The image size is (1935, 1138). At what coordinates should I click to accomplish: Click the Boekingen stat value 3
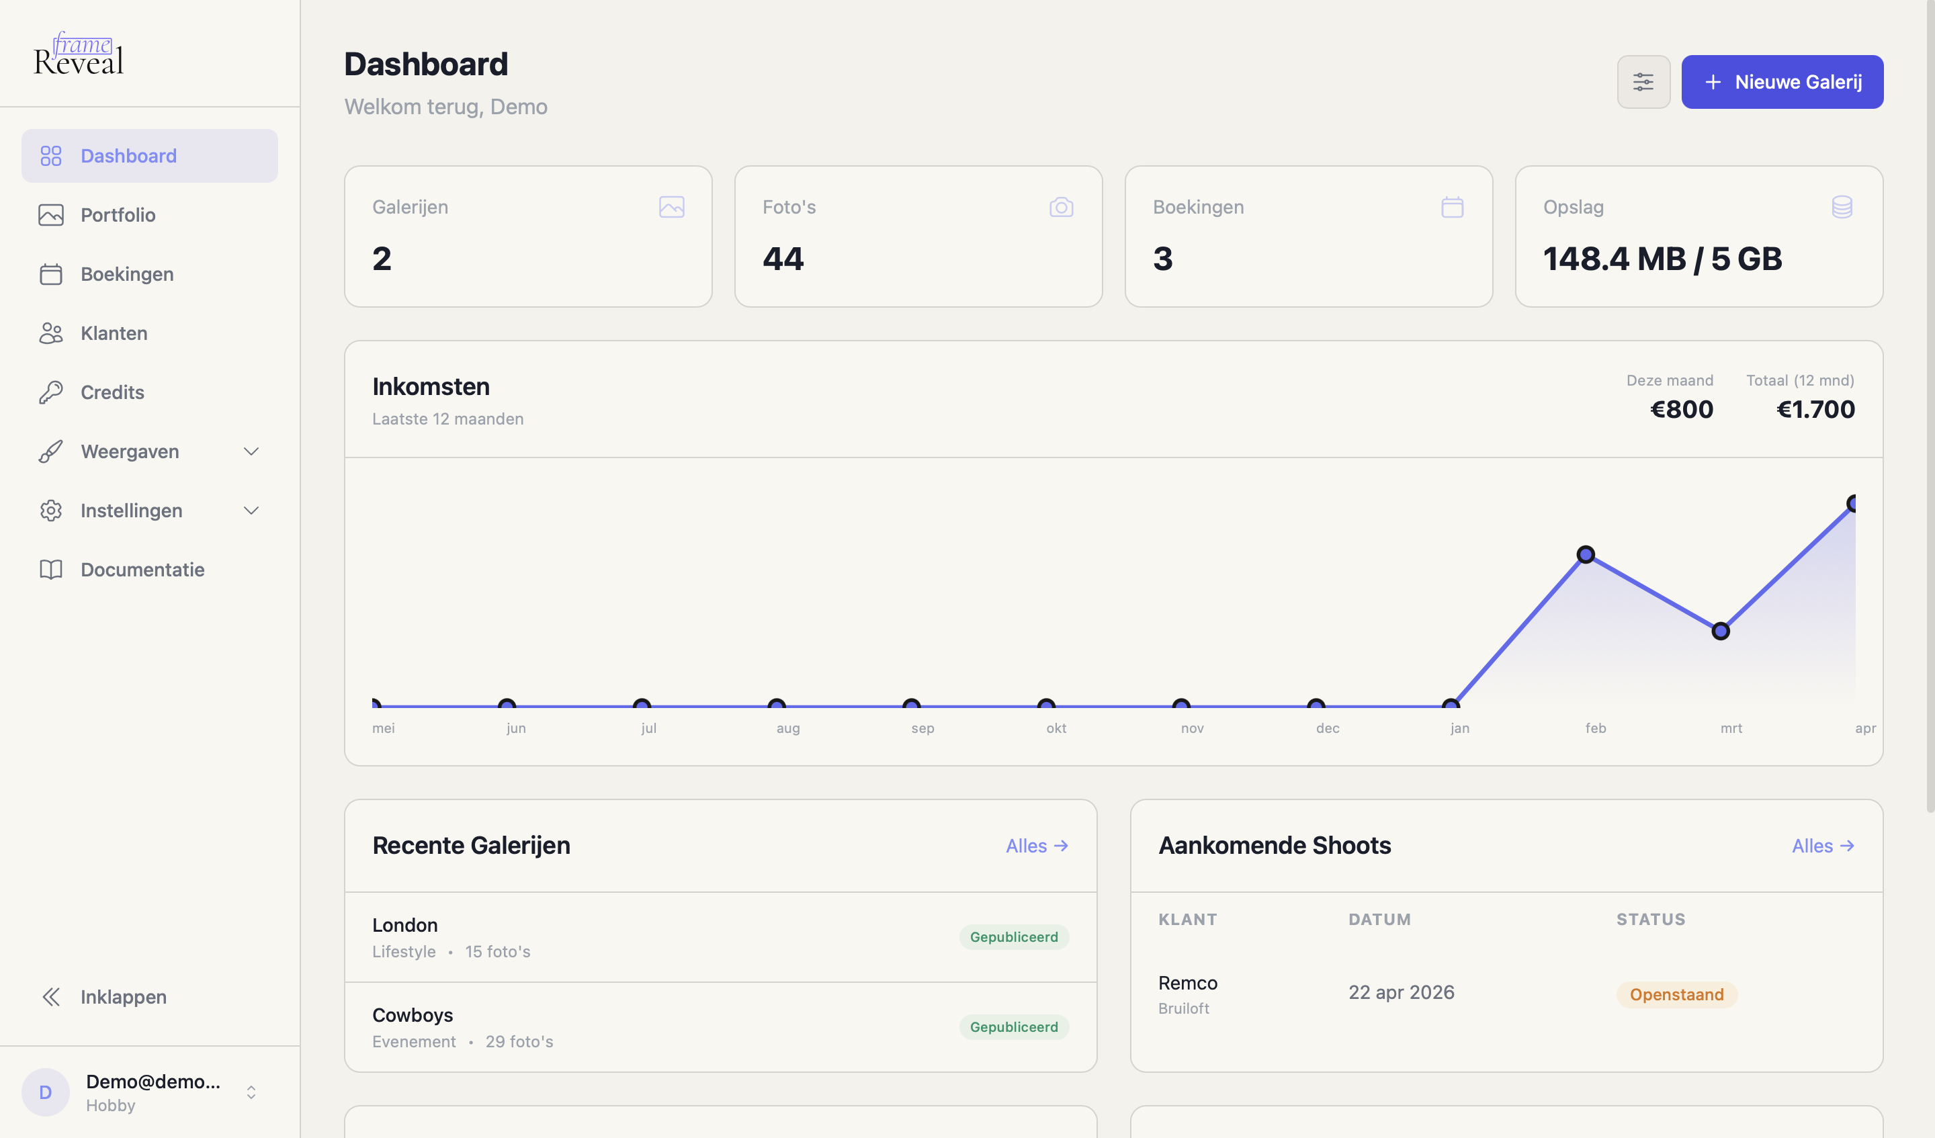click(1162, 259)
